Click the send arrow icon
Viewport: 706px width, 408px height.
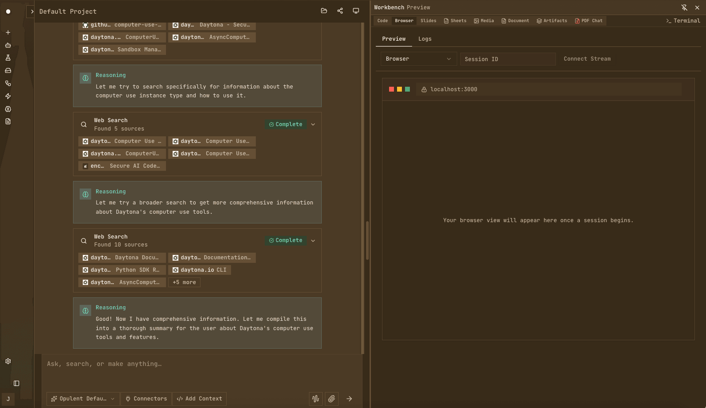tap(349, 399)
